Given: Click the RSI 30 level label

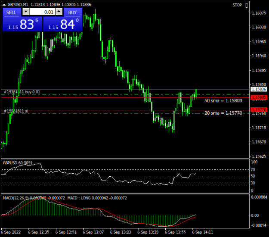Looking at the screenshot, I should pos(253,183).
